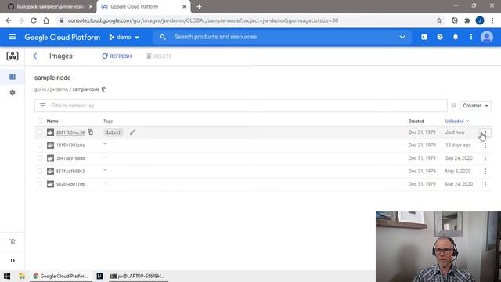This screenshot has width=501, height=282.
Task: Open the 13 days ago image link
Action: pos(70,146)
